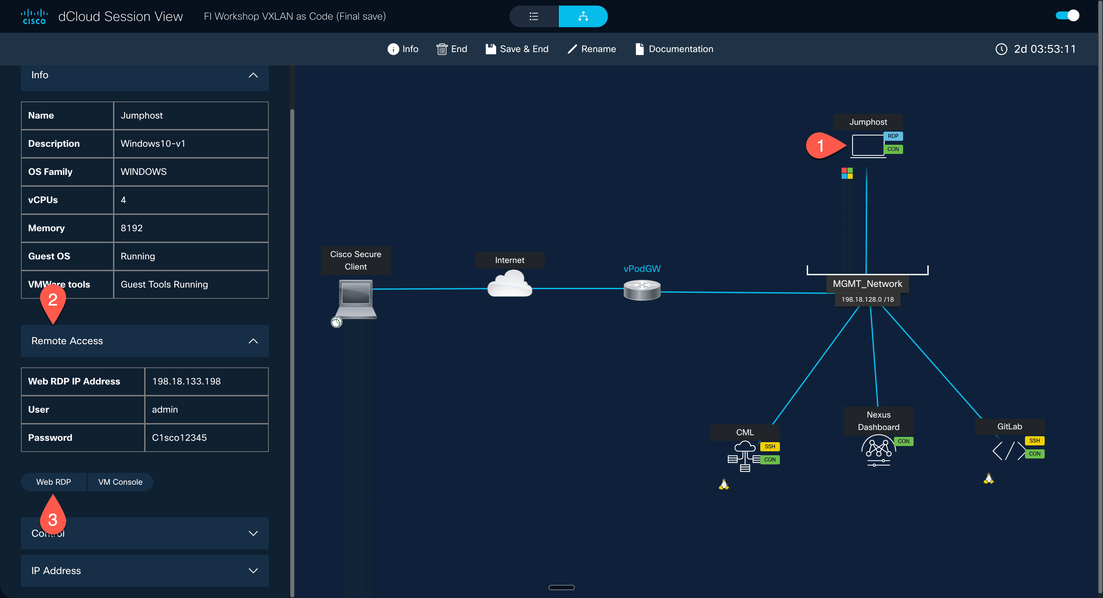Flip the theme toggle switch
This screenshot has width=1103, height=598.
pyautogui.click(x=1067, y=15)
